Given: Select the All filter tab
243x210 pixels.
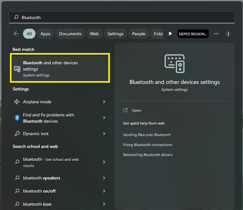Looking at the screenshot, I should coord(29,34).
